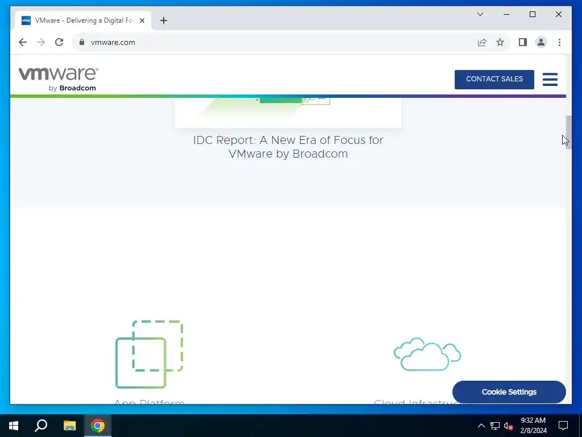
Task: Expand the tab search chevron
Action: click(x=480, y=14)
